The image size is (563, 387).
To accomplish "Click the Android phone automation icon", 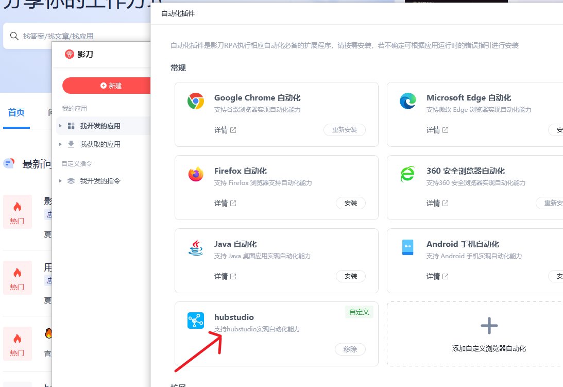I will pyautogui.click(x=408, y=247).
